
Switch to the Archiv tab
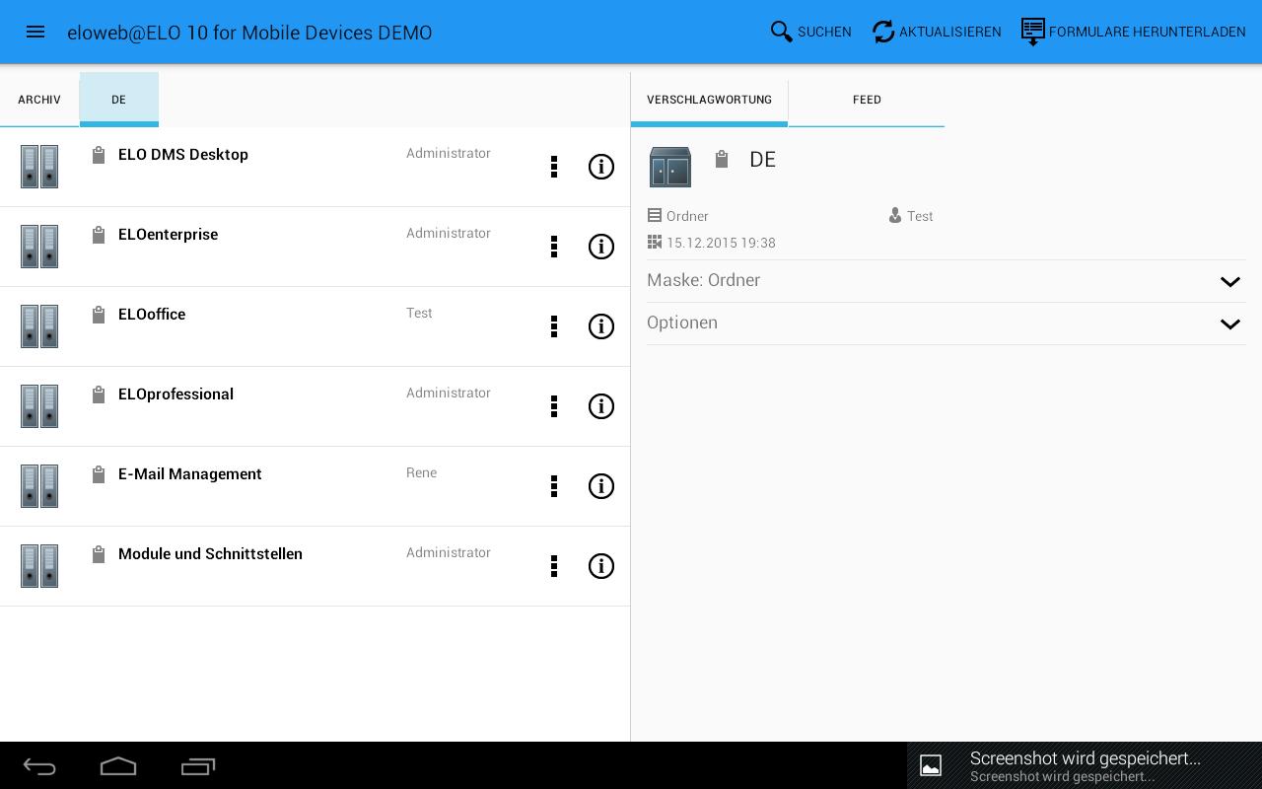tap(39, 100)
